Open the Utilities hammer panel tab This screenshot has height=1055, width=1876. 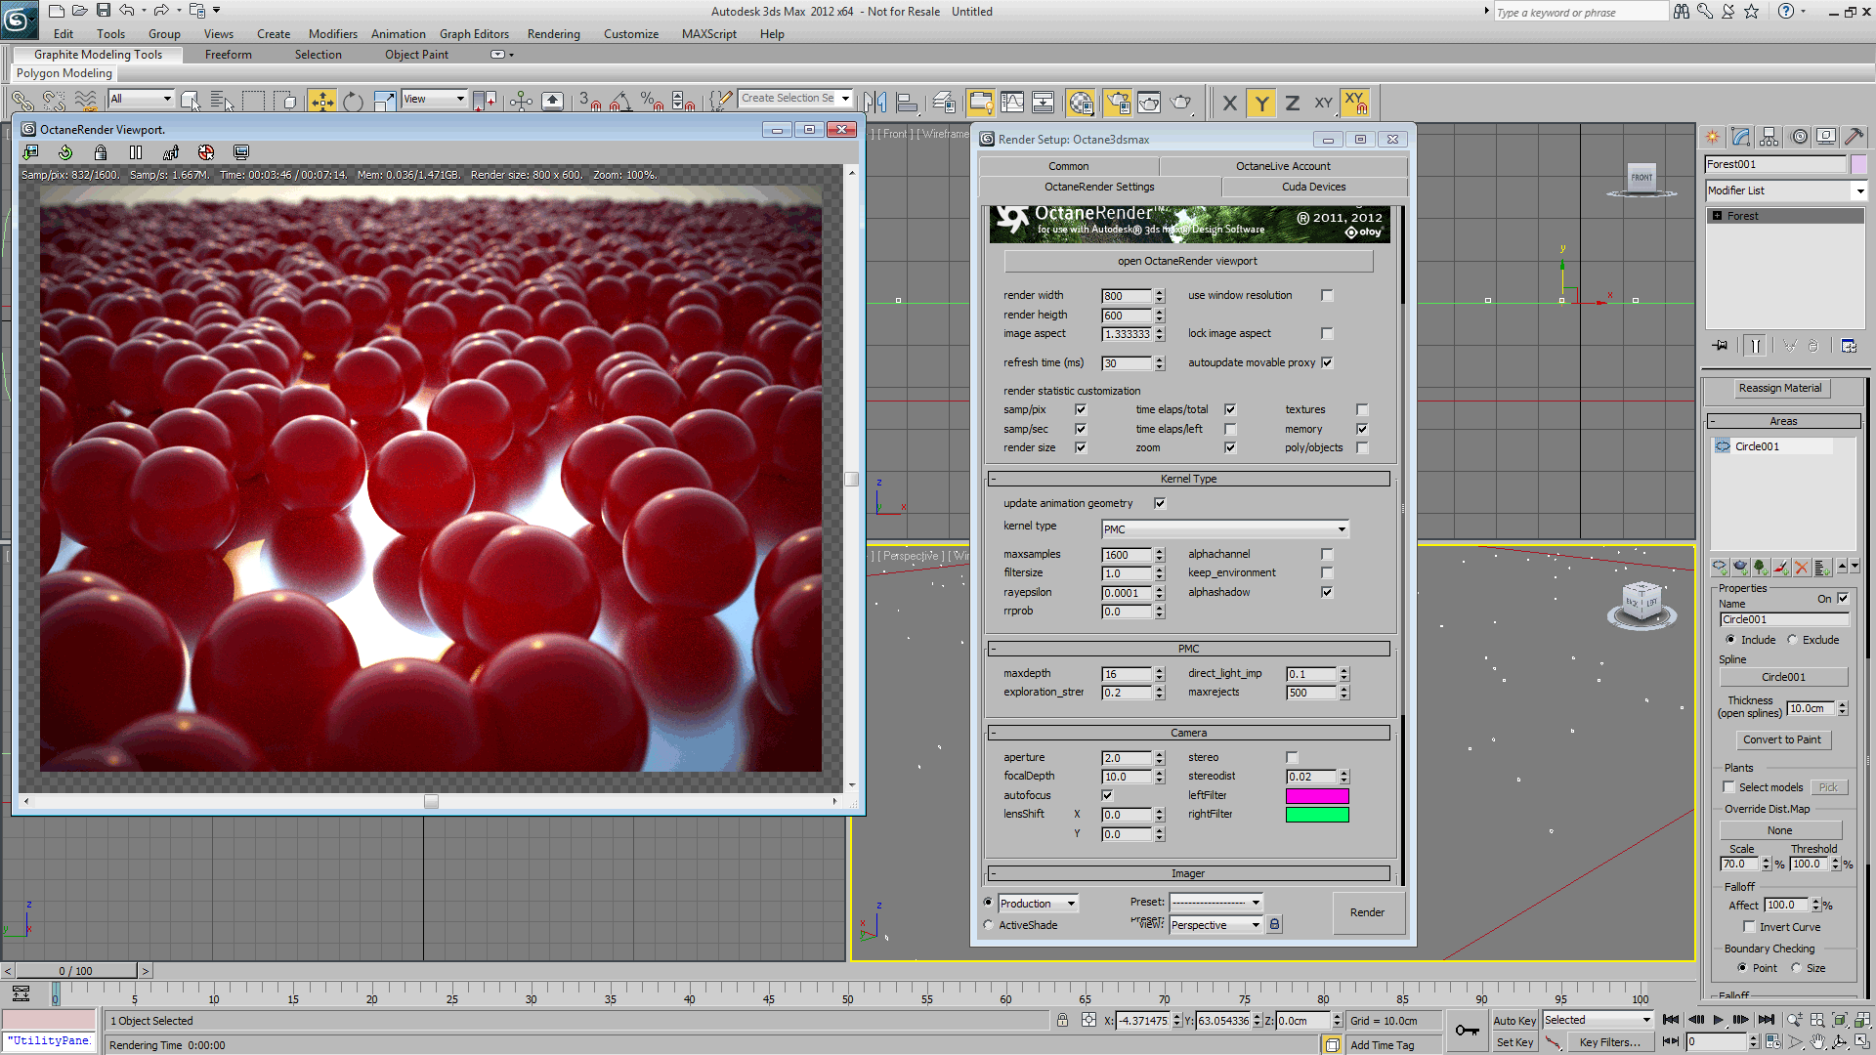[1854, 137]
